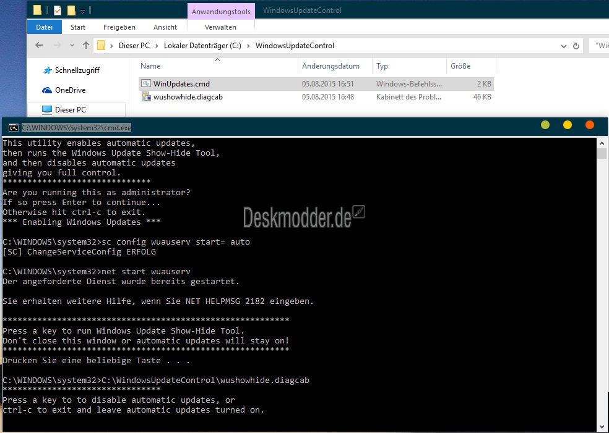This screenshot has width=609, height=433.
Task: Expand the chevron before Dieser PC breadcrumb
Action: 111,46
